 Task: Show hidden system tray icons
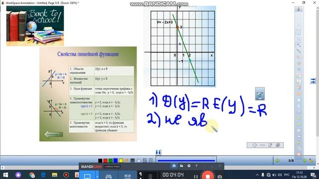[x=257, y=175]
